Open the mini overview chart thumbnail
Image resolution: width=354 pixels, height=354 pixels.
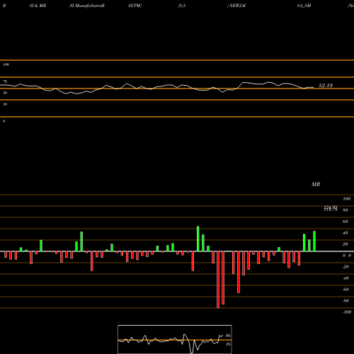tap(175, 339)
